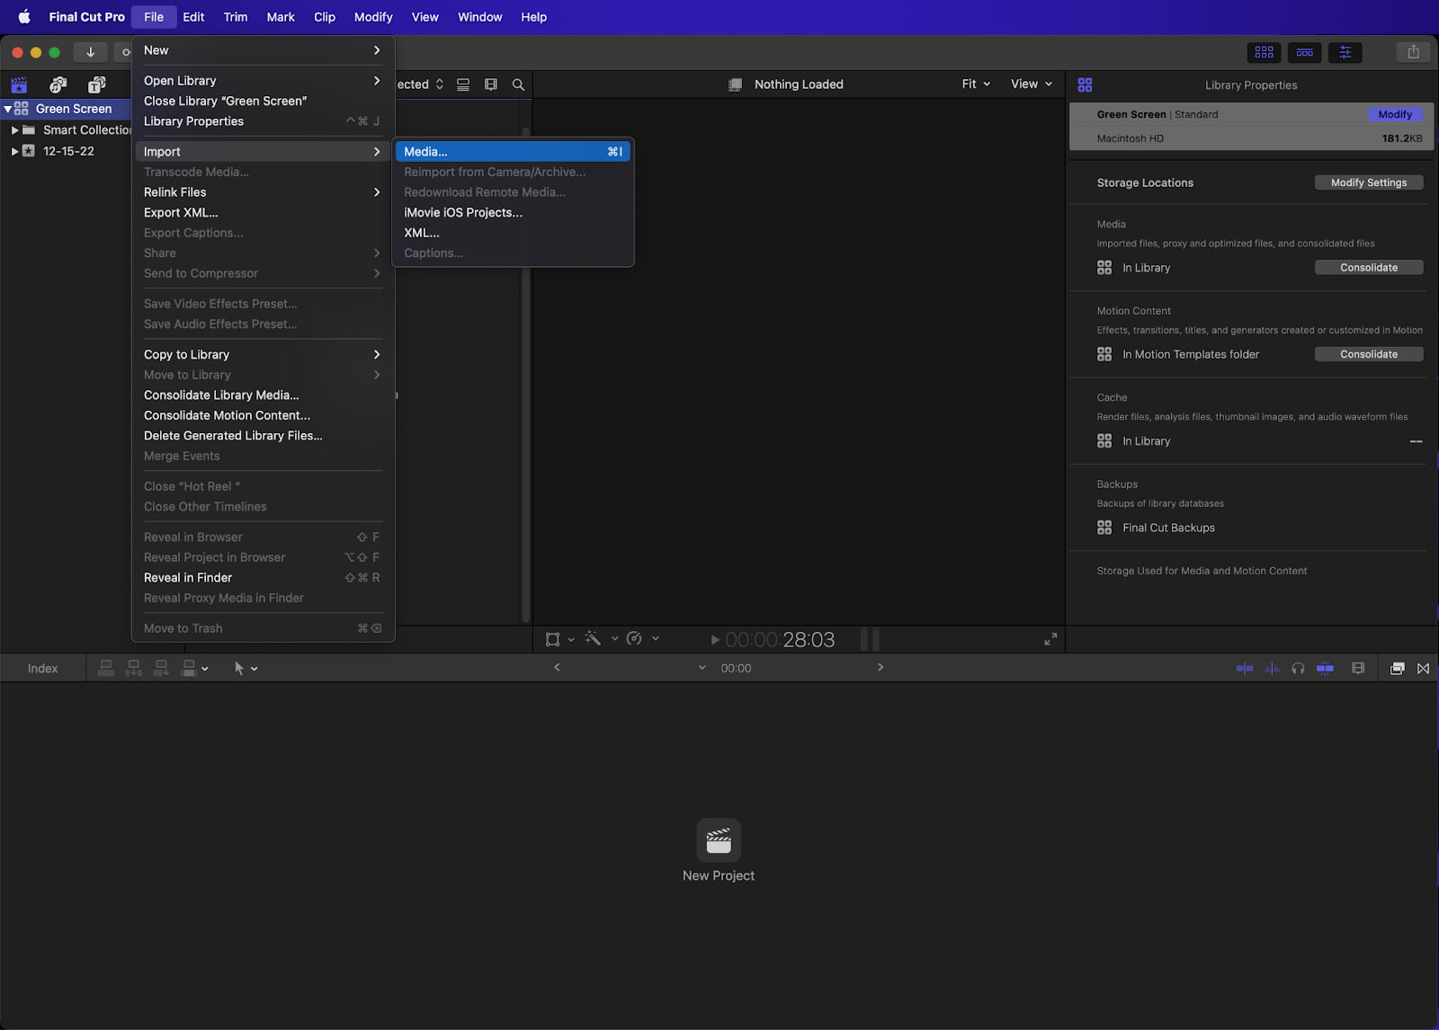This screenshot has height=1030, width=1439.
Task: Expand the Smart Collections folder
Action: tap(14, 130)
